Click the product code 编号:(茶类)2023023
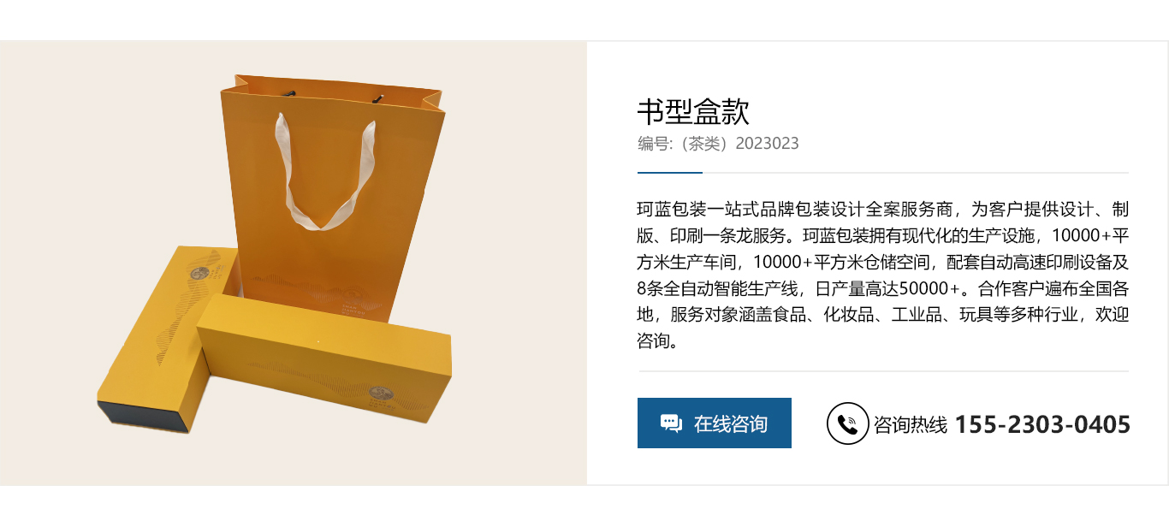Screen dimensions: 1169x509 pos(718,143)
